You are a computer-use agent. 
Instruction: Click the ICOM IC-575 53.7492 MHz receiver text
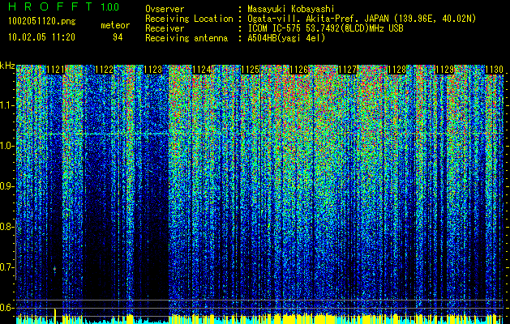coord(325,28)
